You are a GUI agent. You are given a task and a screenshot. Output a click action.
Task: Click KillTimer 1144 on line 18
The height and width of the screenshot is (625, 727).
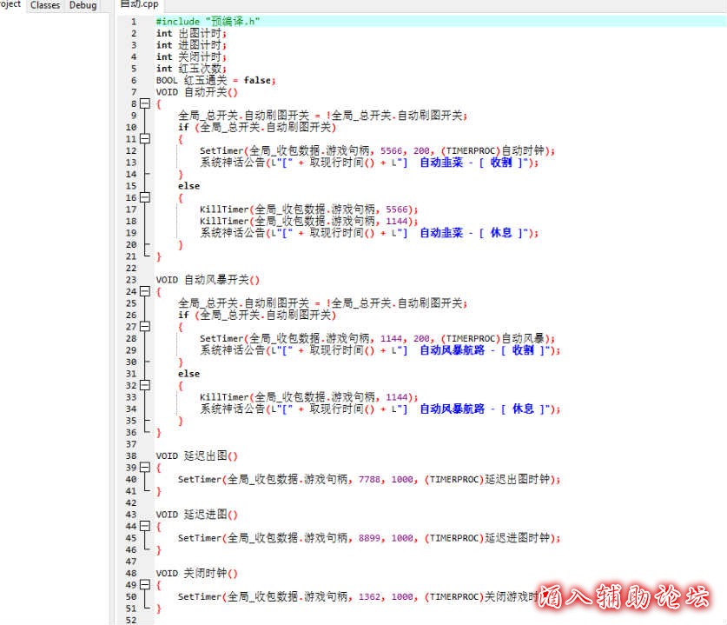(309, 222)
